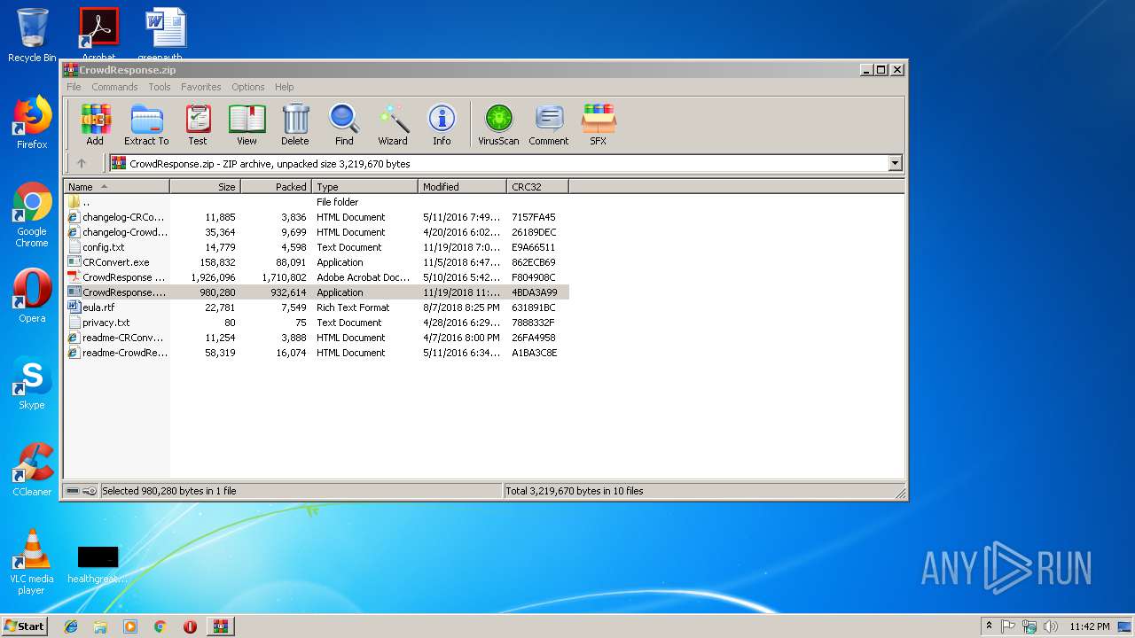Image resolution: width=1135 pixels, height=638 pixels.
Task: Open the View toolbar icon
Action: (247, 125)
